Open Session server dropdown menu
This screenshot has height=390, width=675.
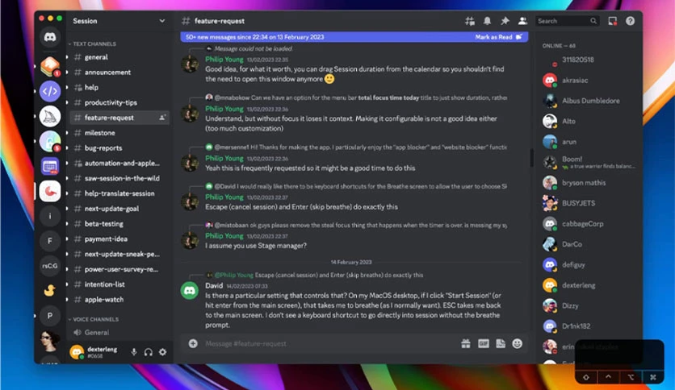click(x=161, y=21)
